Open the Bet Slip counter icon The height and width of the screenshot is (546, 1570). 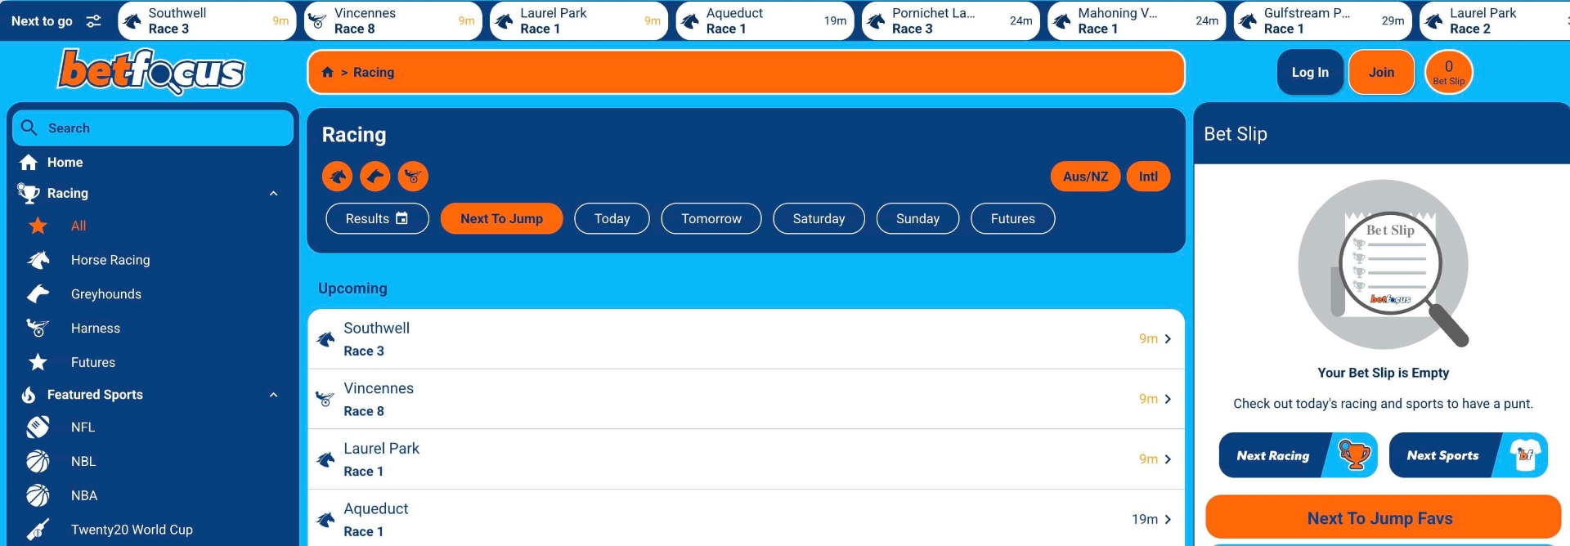(1448, 72)
